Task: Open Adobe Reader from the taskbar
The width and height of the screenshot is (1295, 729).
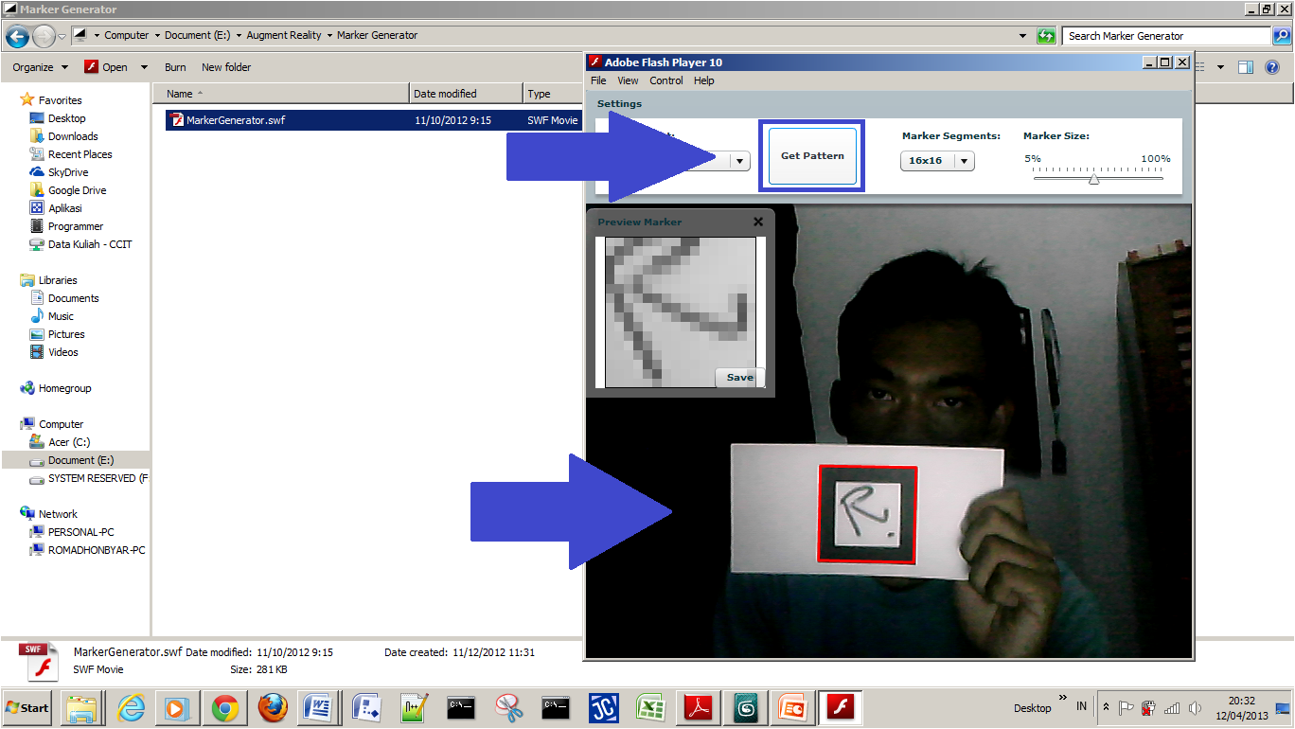Action: click(697, 707)
